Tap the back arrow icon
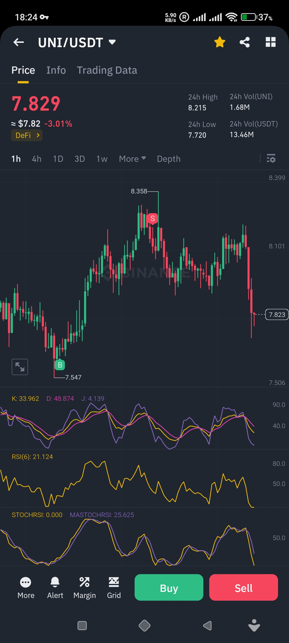Image resolution: width=289 pixels, height=643 pixels. pyautogui.click(x=19, y=42)
